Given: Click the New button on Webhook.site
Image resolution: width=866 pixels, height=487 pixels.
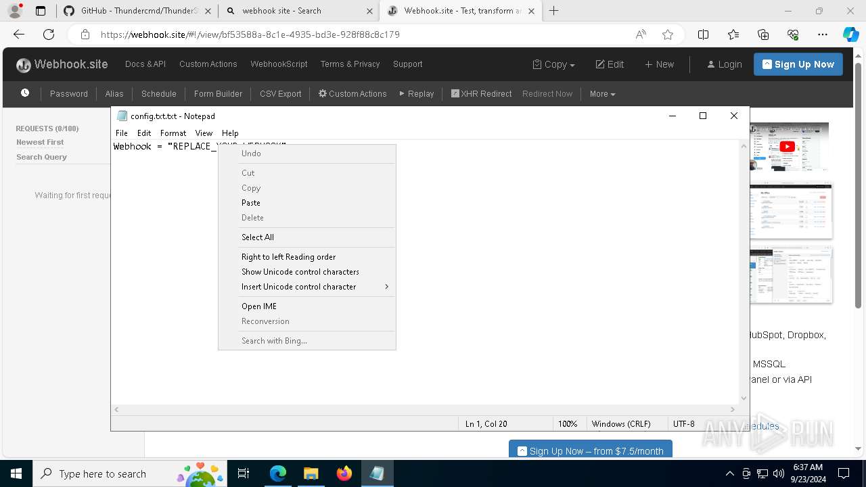Looking at the screenshot, I should coord(659,64).
